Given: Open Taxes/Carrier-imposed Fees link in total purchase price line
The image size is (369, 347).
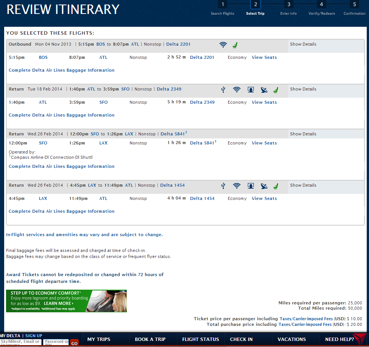Looking at the screenshot, I should pyautogui.click(x=305, y=324).
